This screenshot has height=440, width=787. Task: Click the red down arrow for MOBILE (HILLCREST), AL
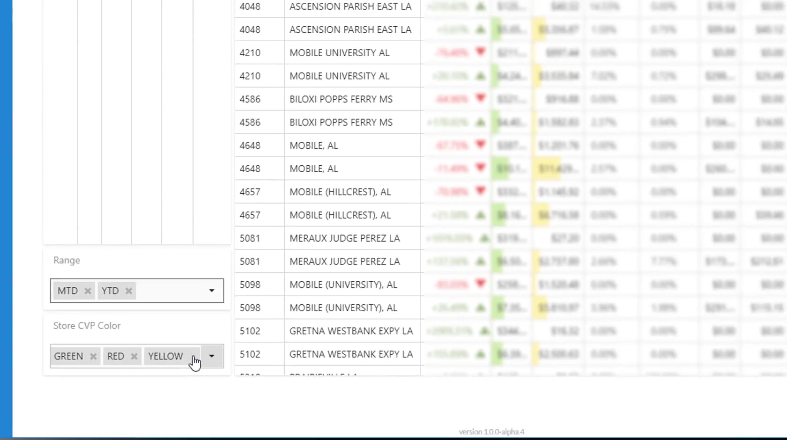click(480, 191)
